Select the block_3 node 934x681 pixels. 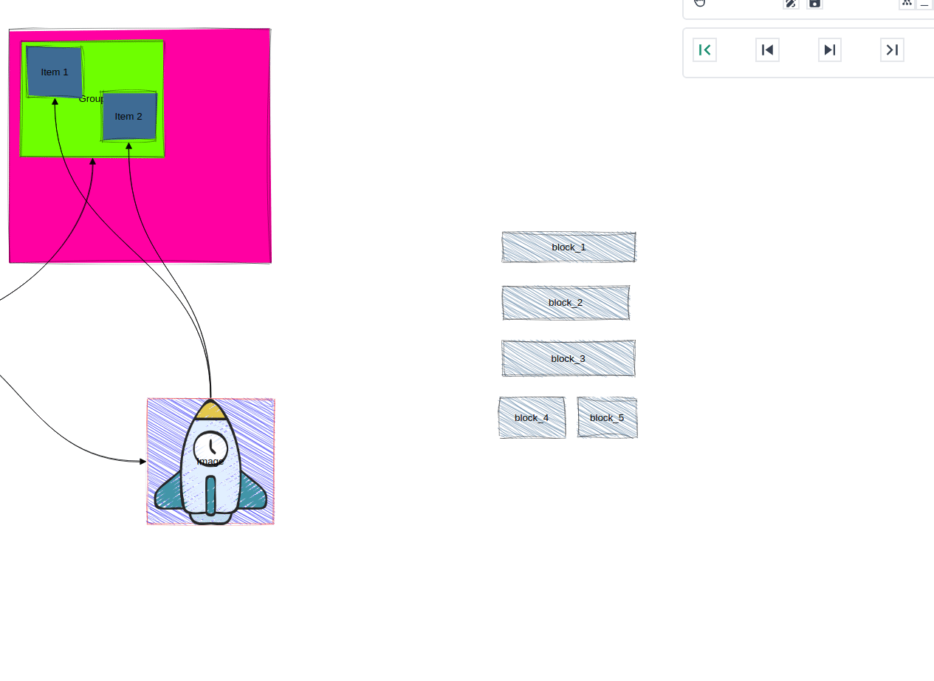coord(568,358)
